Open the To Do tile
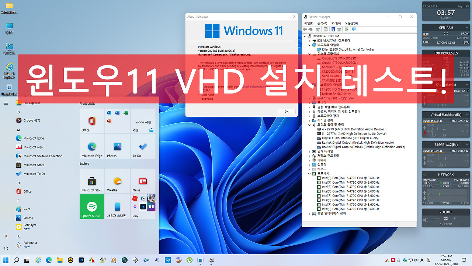The height and width of the screenshot is (266, 472). 143,146
